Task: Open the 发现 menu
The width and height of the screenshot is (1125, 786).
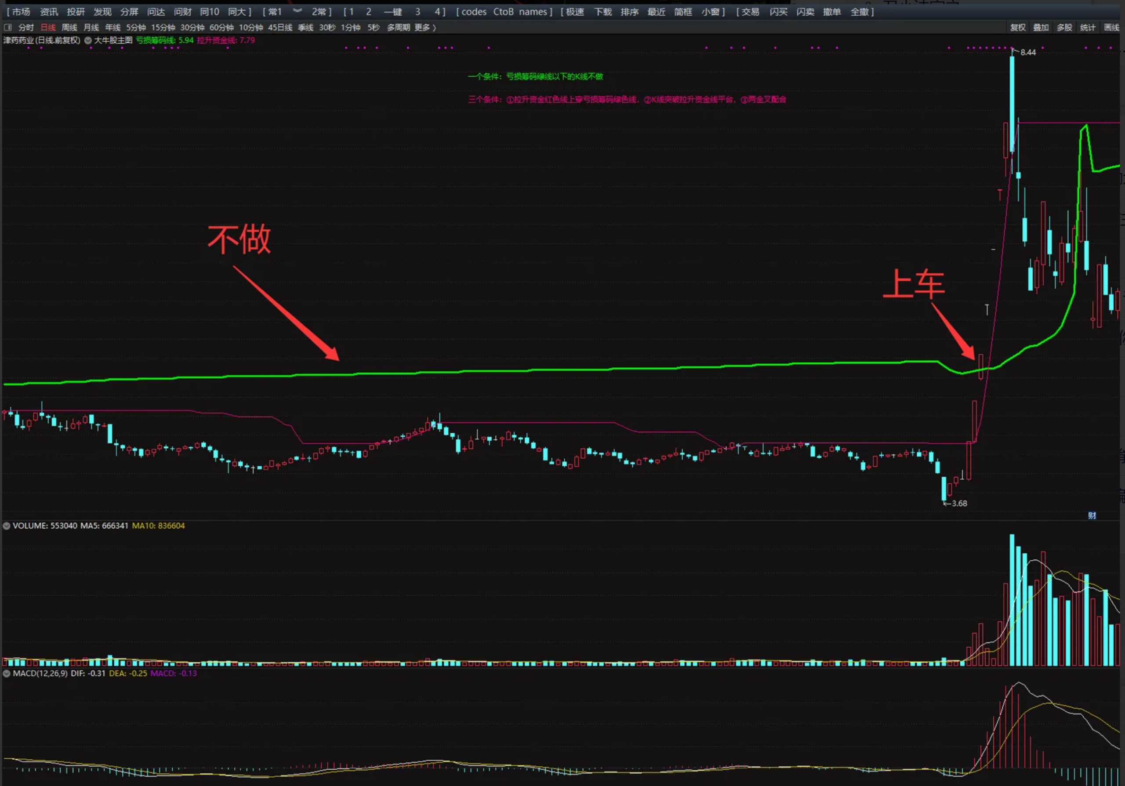Action: pos(102,12)
